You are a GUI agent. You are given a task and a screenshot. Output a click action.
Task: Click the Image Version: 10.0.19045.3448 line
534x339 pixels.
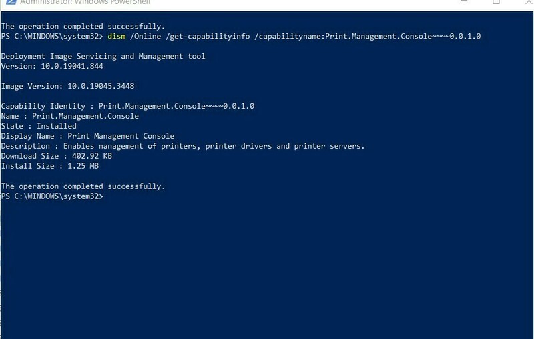pyautogui.click(x=68, y=86)
